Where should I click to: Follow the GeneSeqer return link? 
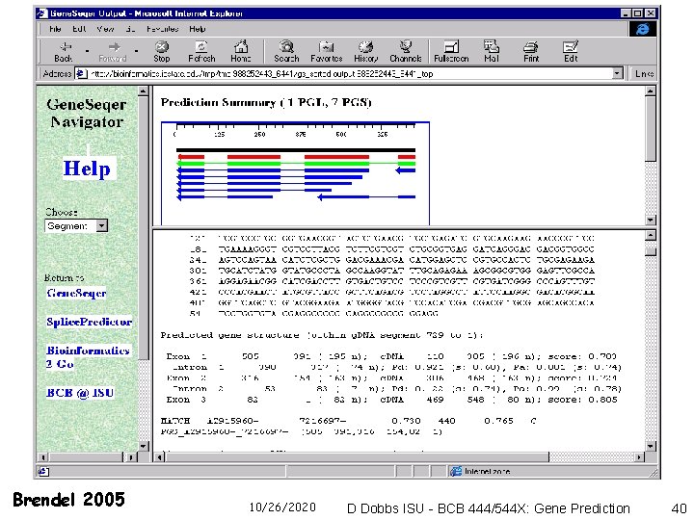76,293
